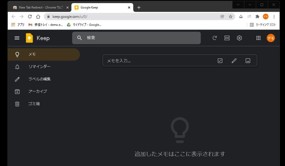Select メモ in the sidebar

point(32,54)
